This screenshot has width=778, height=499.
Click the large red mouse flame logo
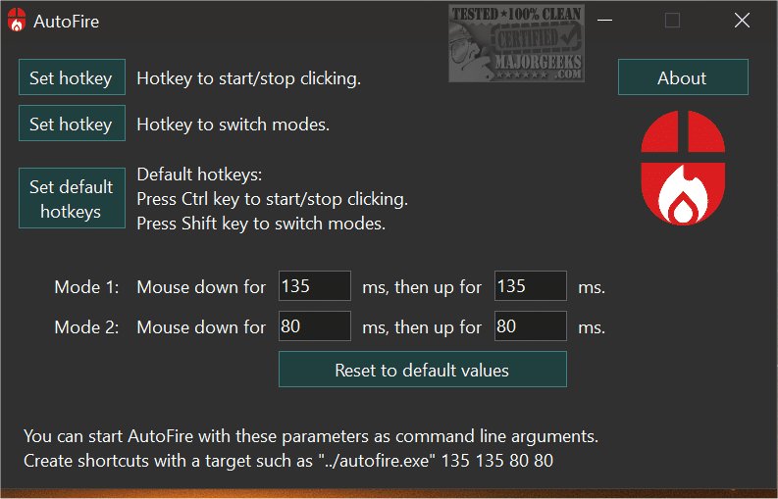point(683,167)
